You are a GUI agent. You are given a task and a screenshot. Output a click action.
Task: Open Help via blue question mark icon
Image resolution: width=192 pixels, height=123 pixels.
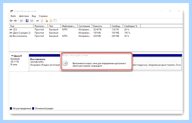coord(27,21)
